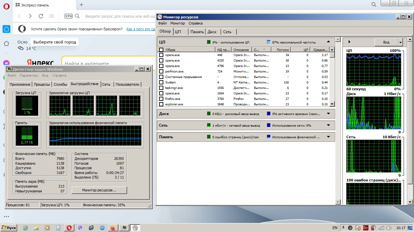Switch to the Диск tab in Resource Monitor
Viewport: 414px width, 232px height.
212,32
